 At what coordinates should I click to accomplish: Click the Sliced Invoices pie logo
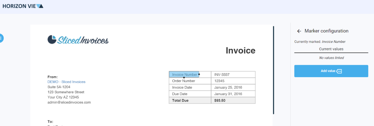coord(52,40)
